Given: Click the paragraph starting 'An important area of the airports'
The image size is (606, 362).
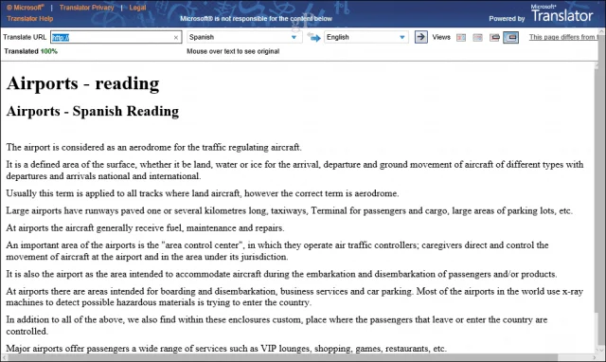Looking at the screenshot, I should click(277, 250).
